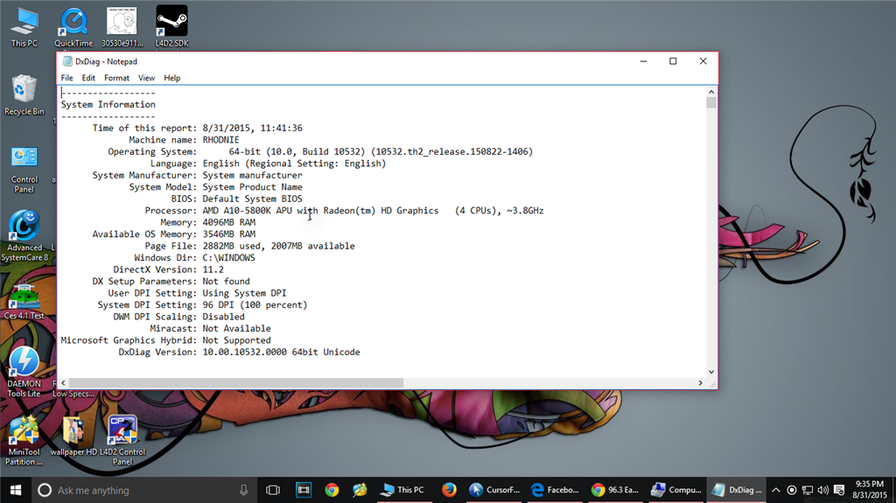
Task: Open the View menu in Notepad
Action: pos(146,79)
